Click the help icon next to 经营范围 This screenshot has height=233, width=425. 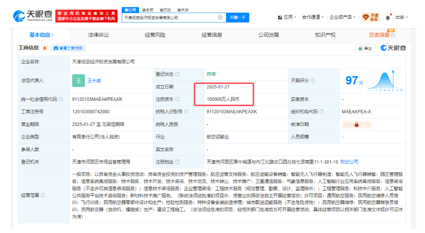coord(42,196)
